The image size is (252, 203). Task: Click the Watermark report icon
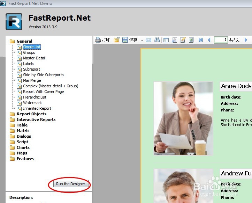point(19,103)
